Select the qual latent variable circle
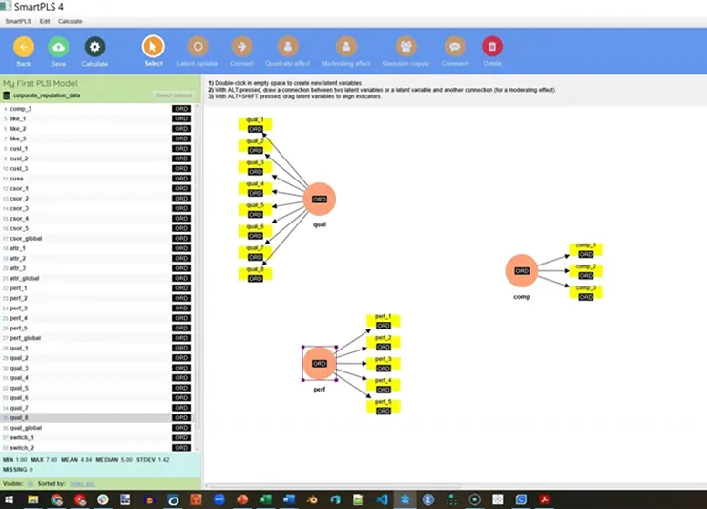This screenshot has height=509, width=707. pyautogui.click(x=320, y=199)
